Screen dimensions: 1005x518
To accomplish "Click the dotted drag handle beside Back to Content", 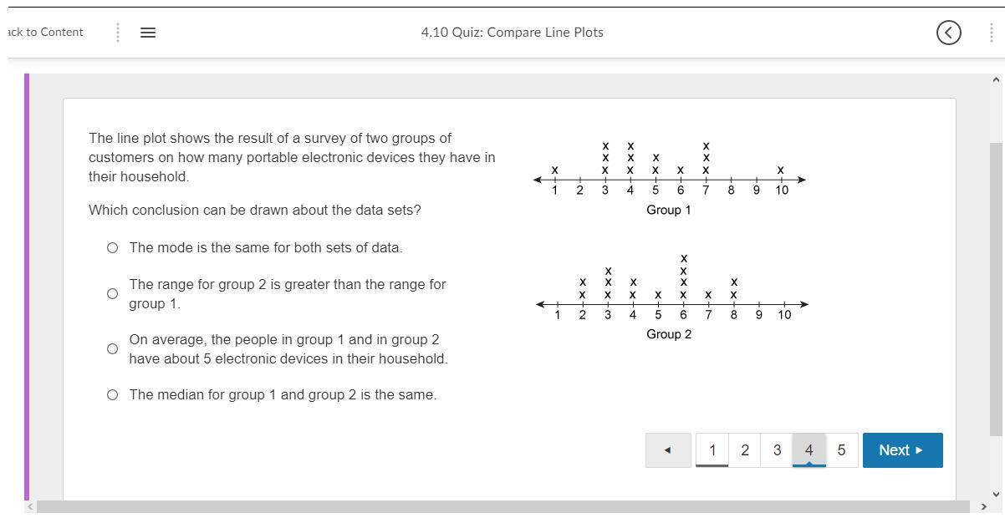I will pyautogui.click(x=118, y=33).
